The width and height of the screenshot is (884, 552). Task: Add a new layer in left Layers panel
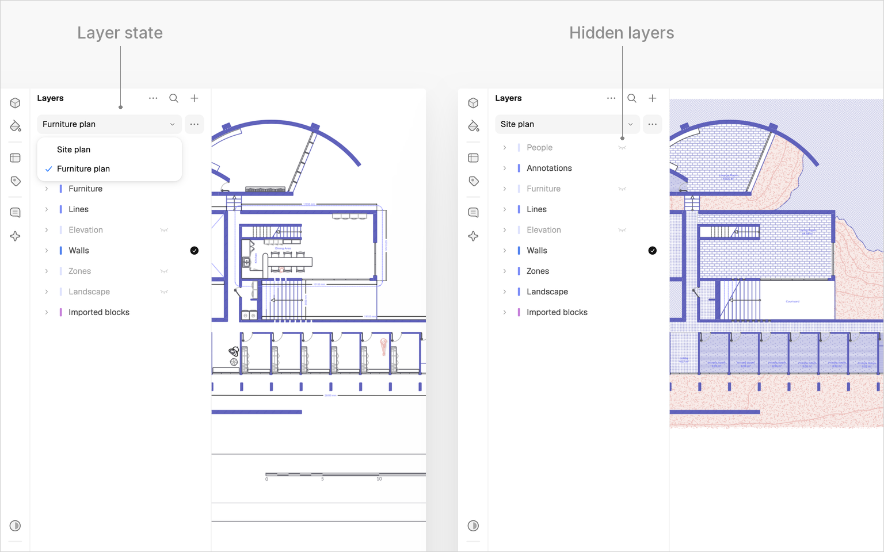click(x=195, y=98)
